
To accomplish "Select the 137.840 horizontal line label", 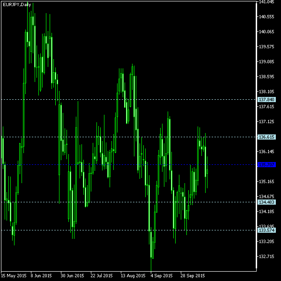I will [x=266, y=99].
